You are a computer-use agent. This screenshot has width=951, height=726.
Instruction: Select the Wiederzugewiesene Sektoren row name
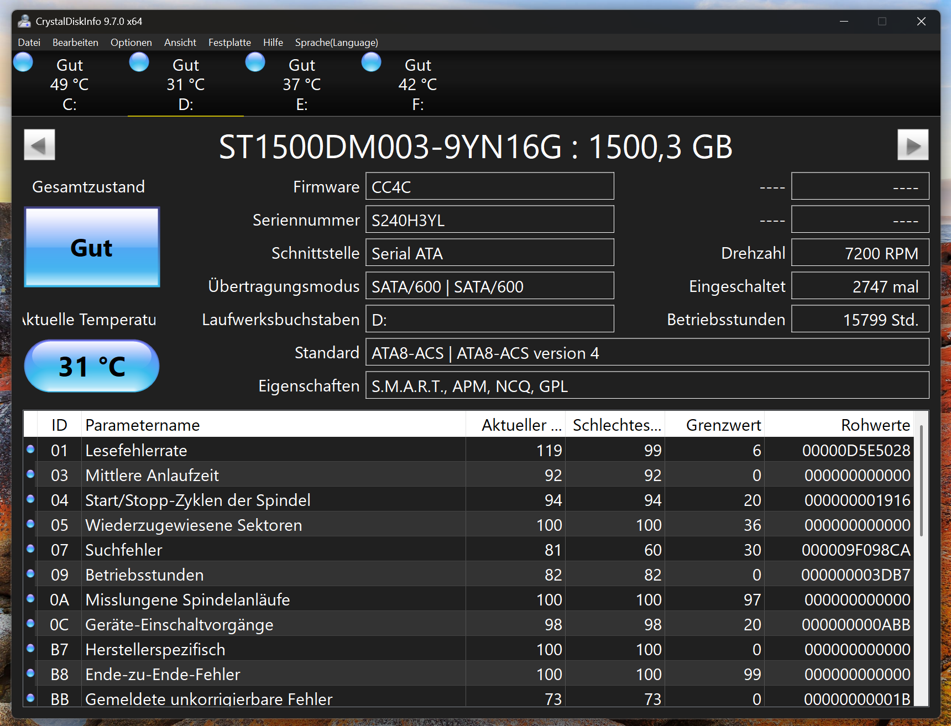pos(194,525)
